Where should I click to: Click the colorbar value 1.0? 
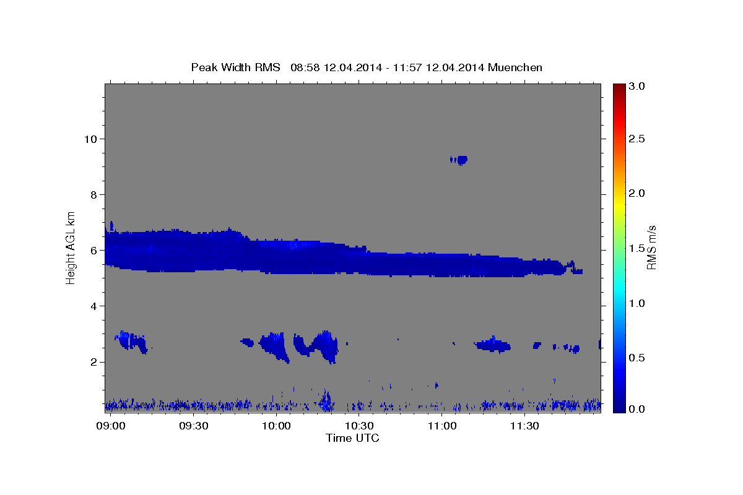click(x=636, y=303)
